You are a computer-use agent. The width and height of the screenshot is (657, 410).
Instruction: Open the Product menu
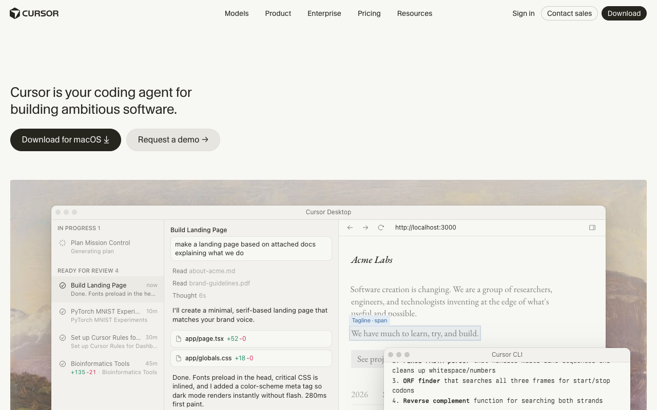[278, 13]
